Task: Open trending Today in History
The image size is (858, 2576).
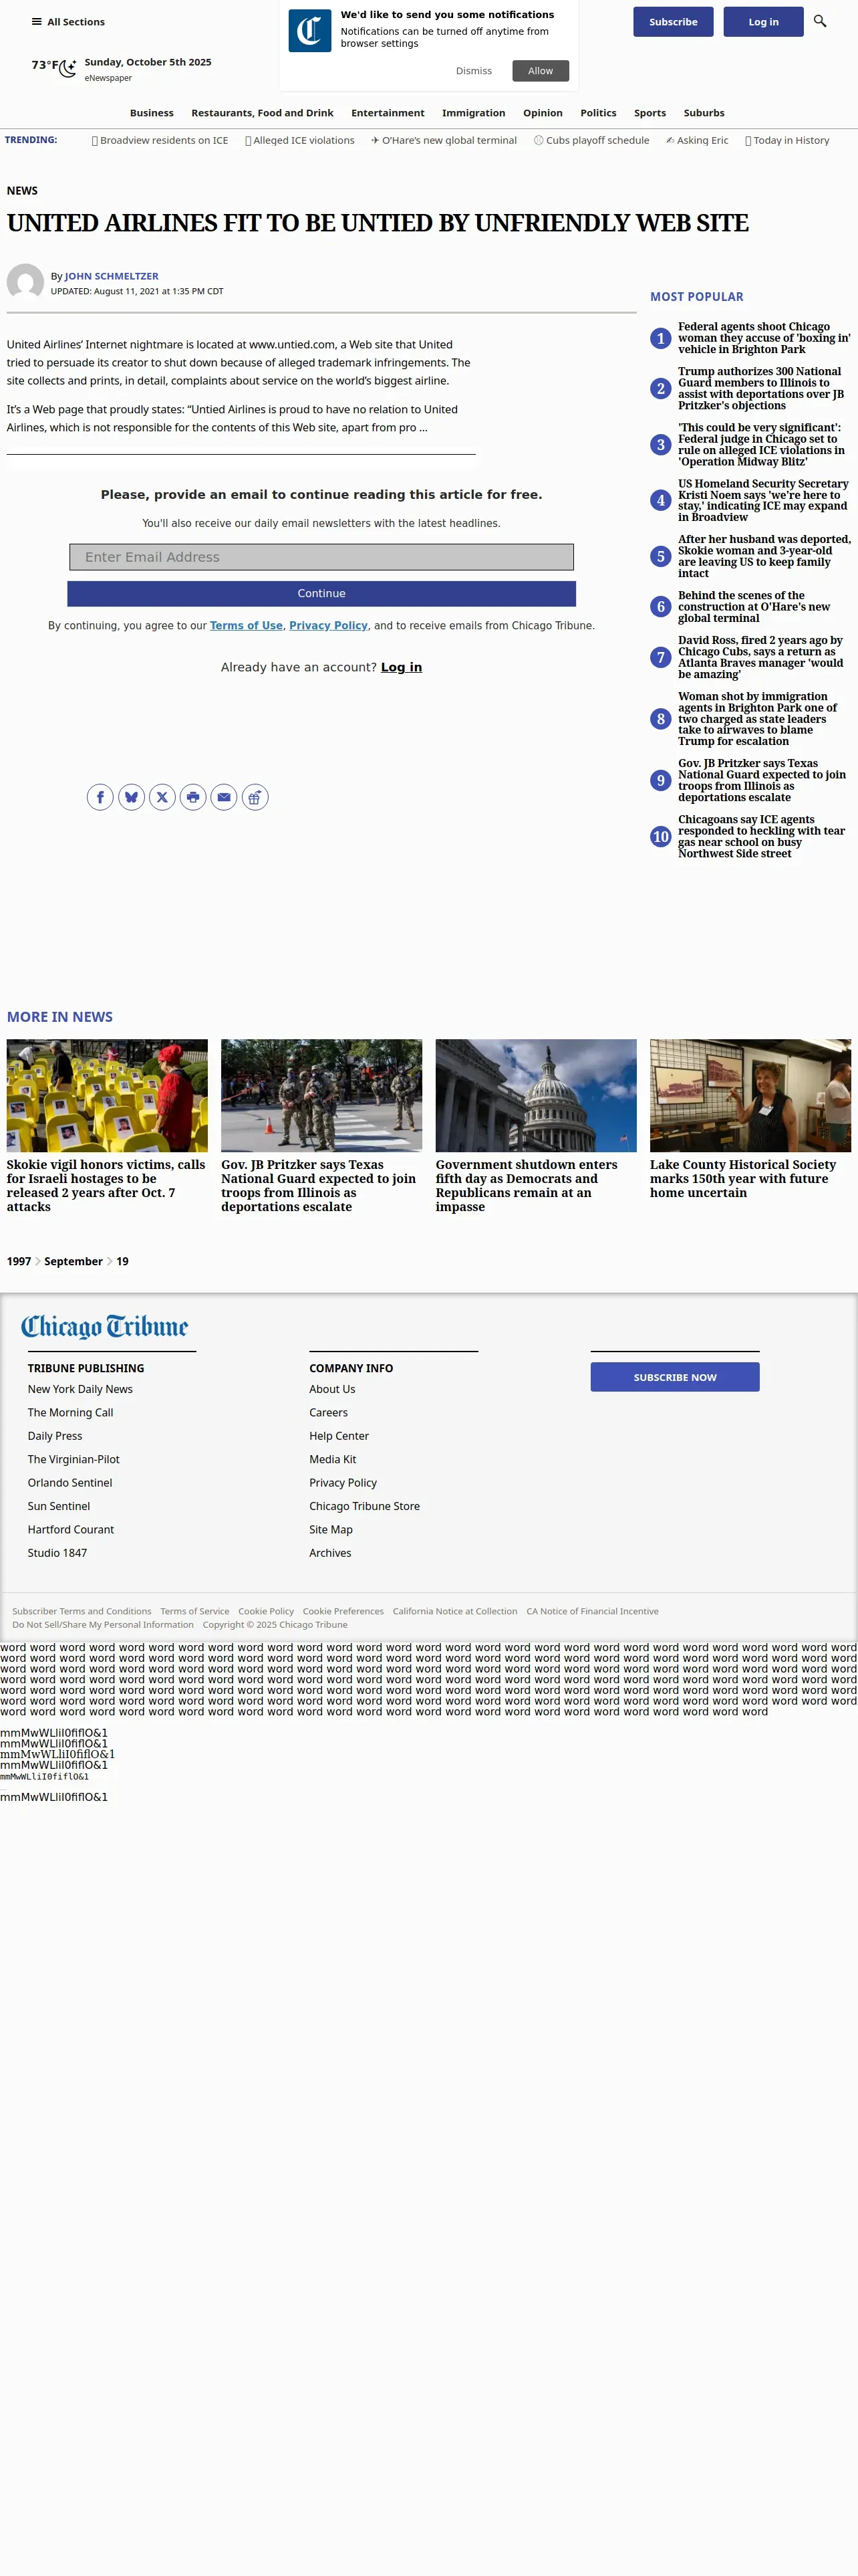Action: [787, 141]
